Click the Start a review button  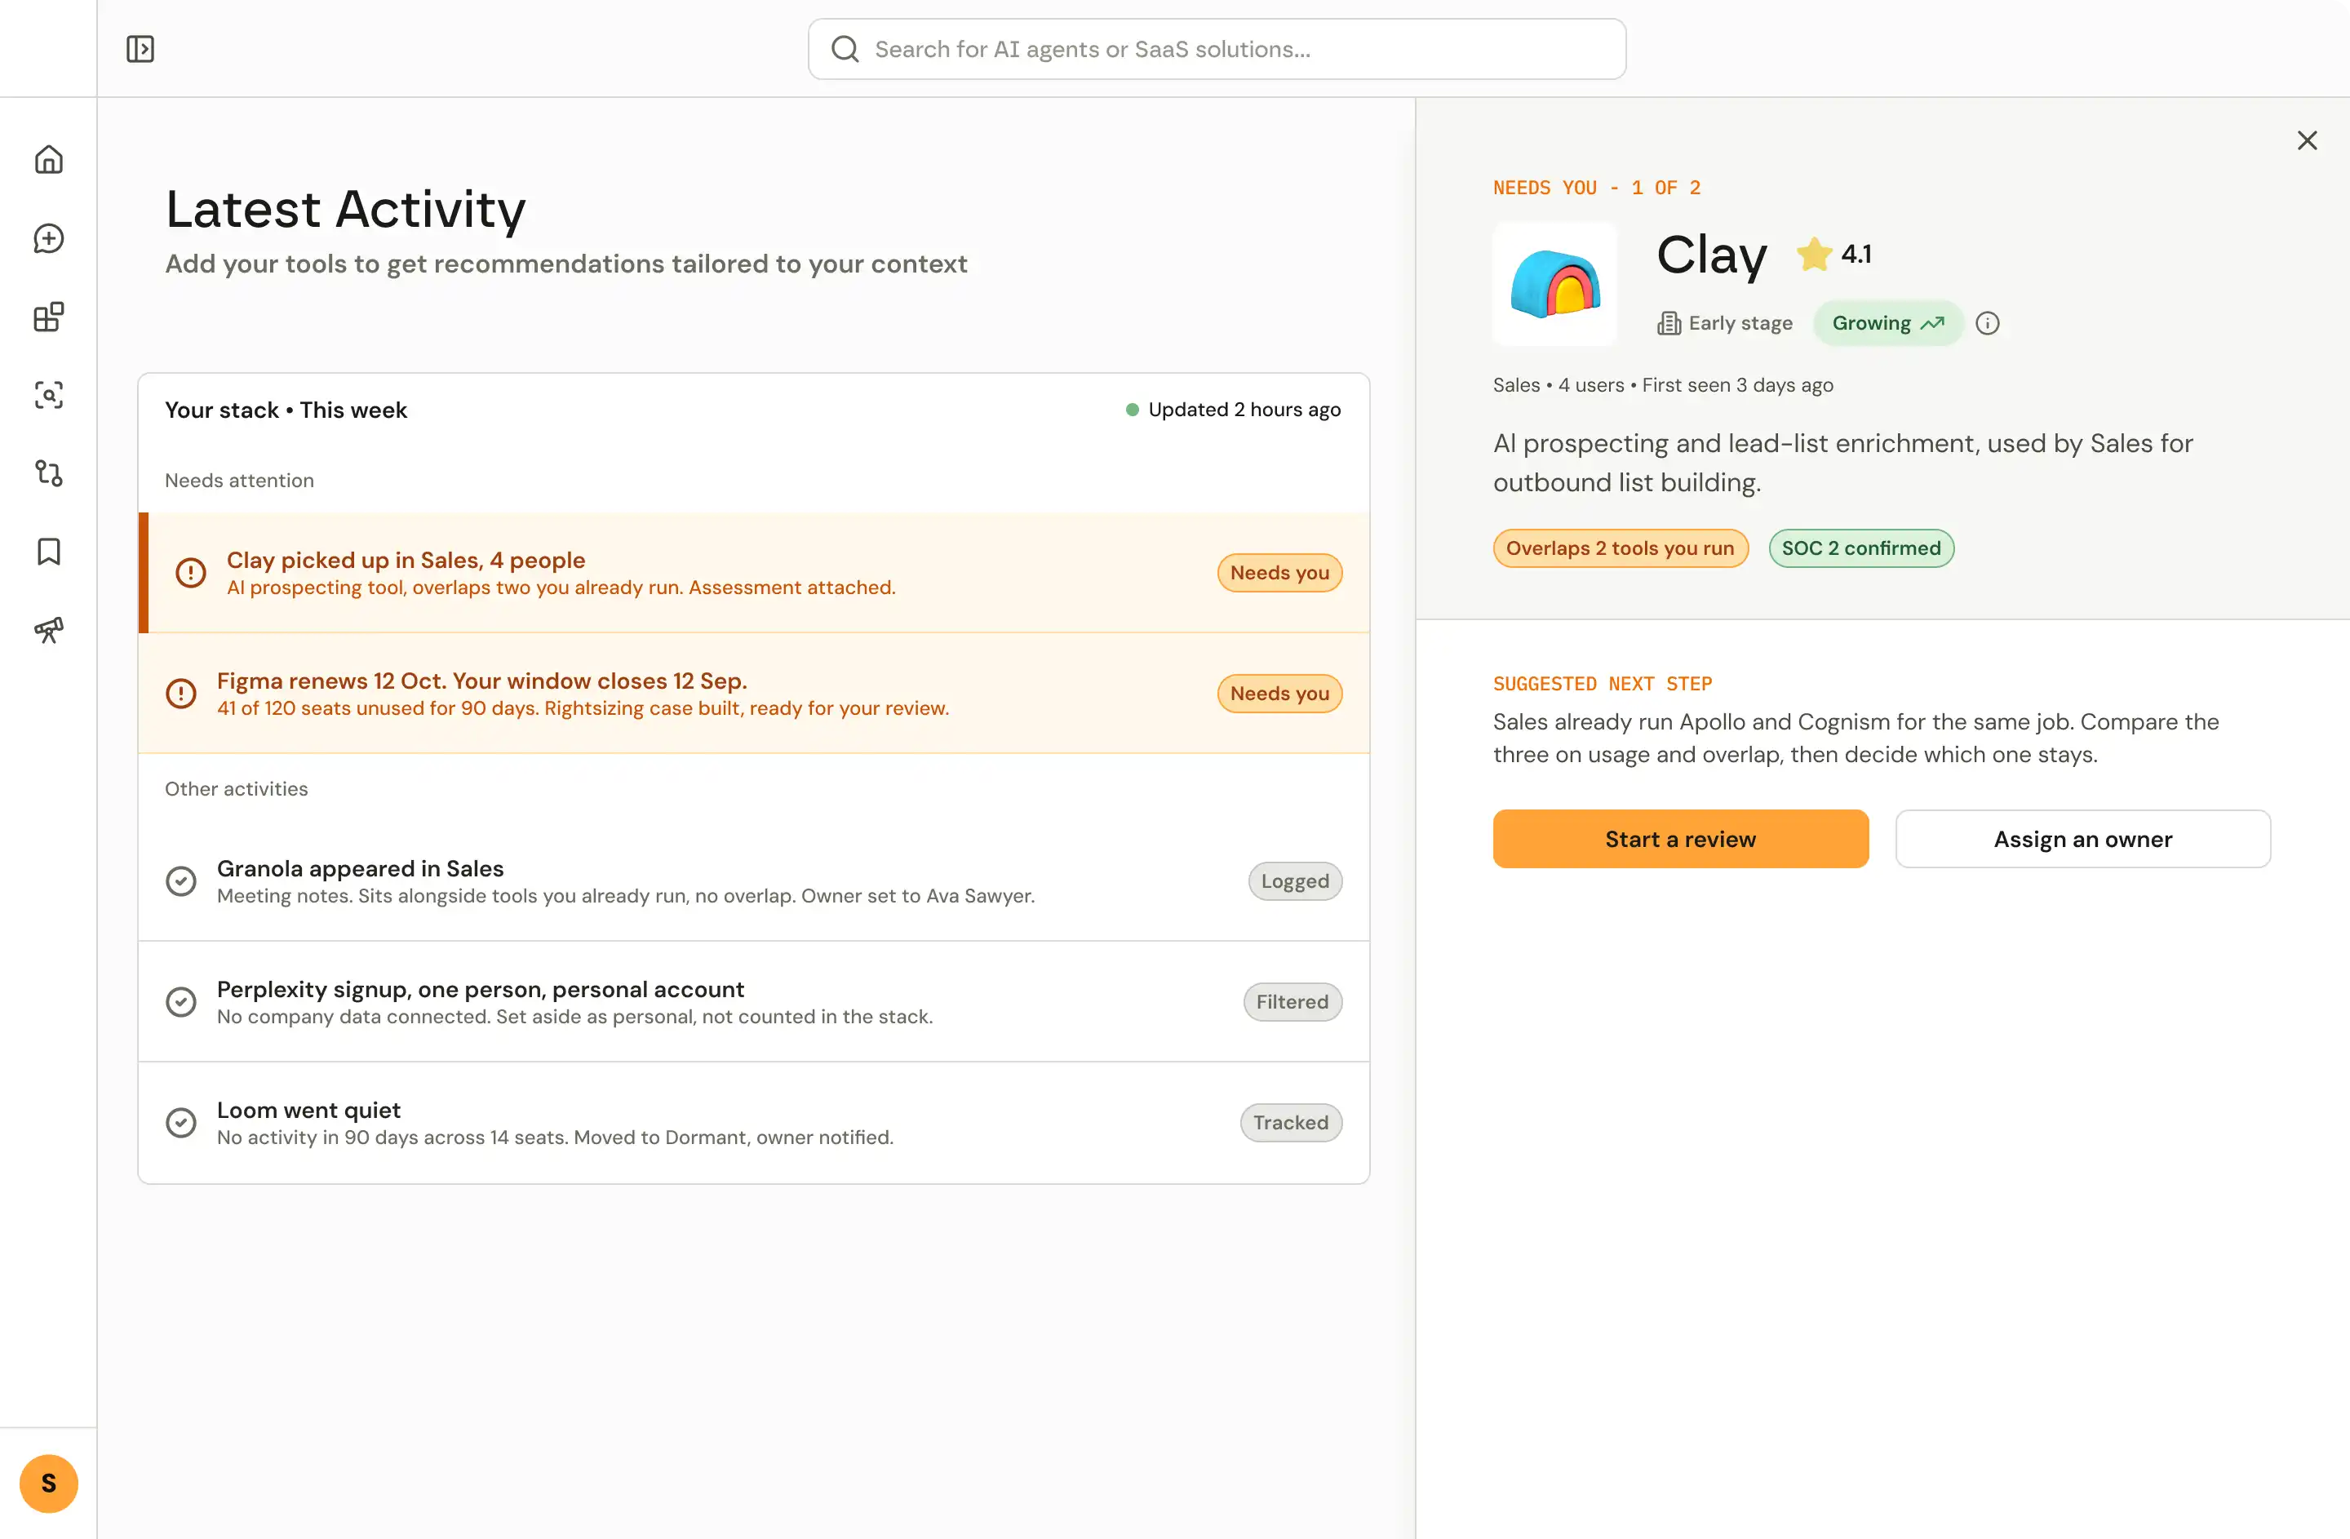tap(1679, 839)
